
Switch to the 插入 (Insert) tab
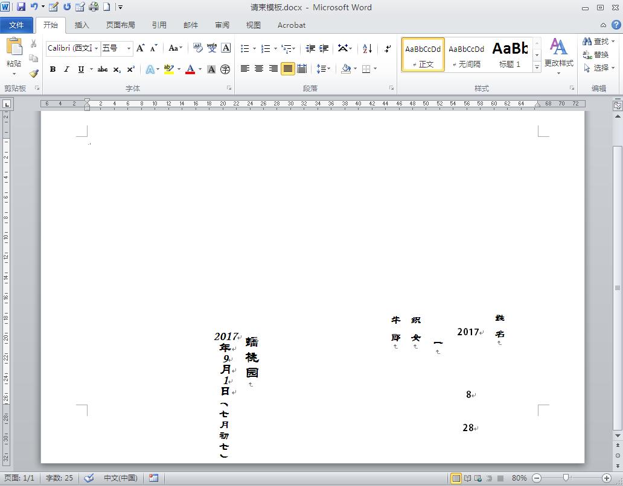tap(81, 25)
